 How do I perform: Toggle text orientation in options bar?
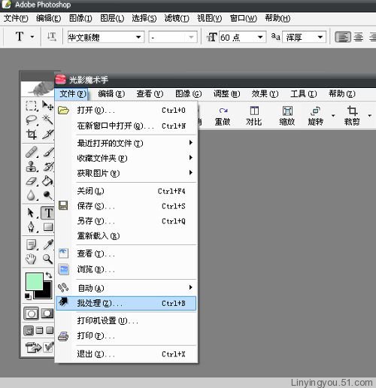click(52, 37)
